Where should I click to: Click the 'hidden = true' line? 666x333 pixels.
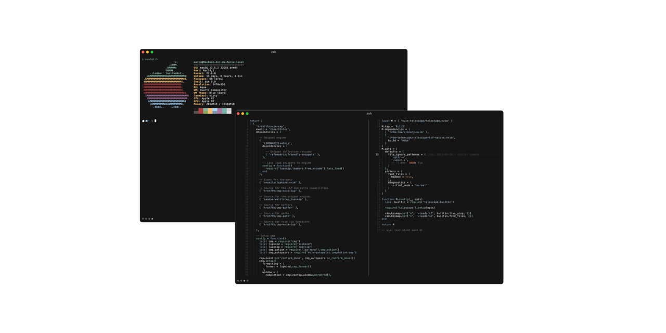tap(402, 177)
